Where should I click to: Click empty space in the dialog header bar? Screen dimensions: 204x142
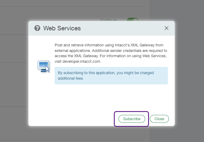[x=123, y=28]
